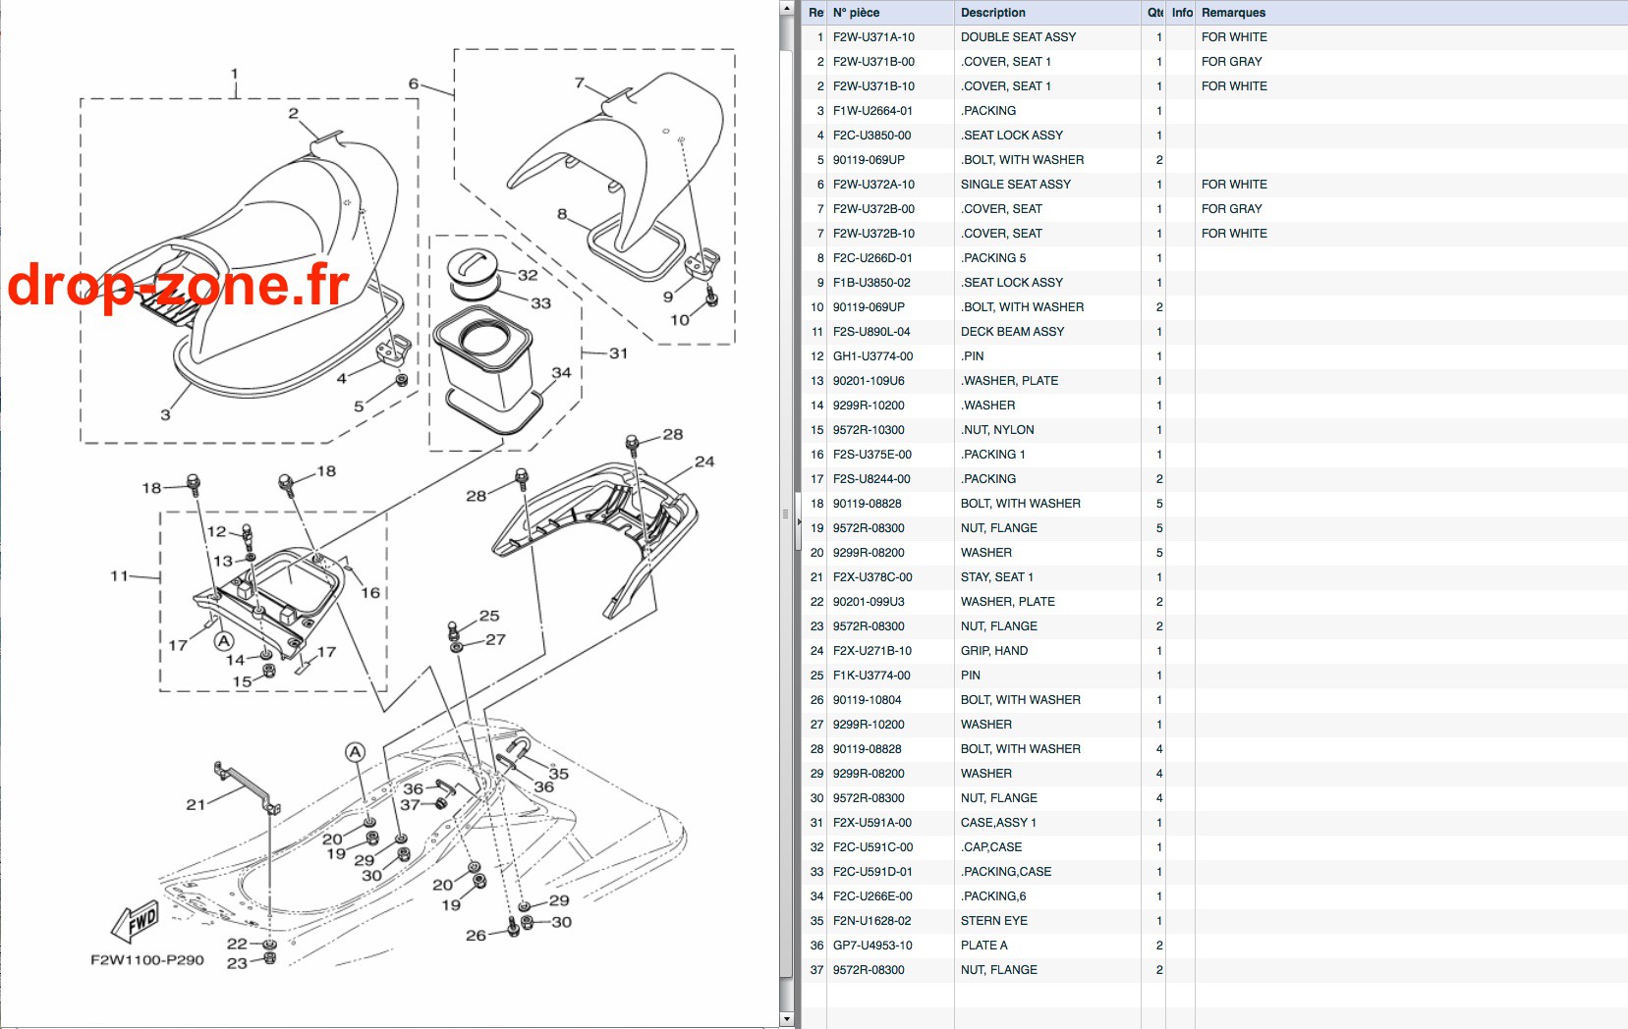Viewport: 1628px width, 1029px height.
Task: Select the DOUBLE SEAT ASSY row
Action: click(1215, 37)
